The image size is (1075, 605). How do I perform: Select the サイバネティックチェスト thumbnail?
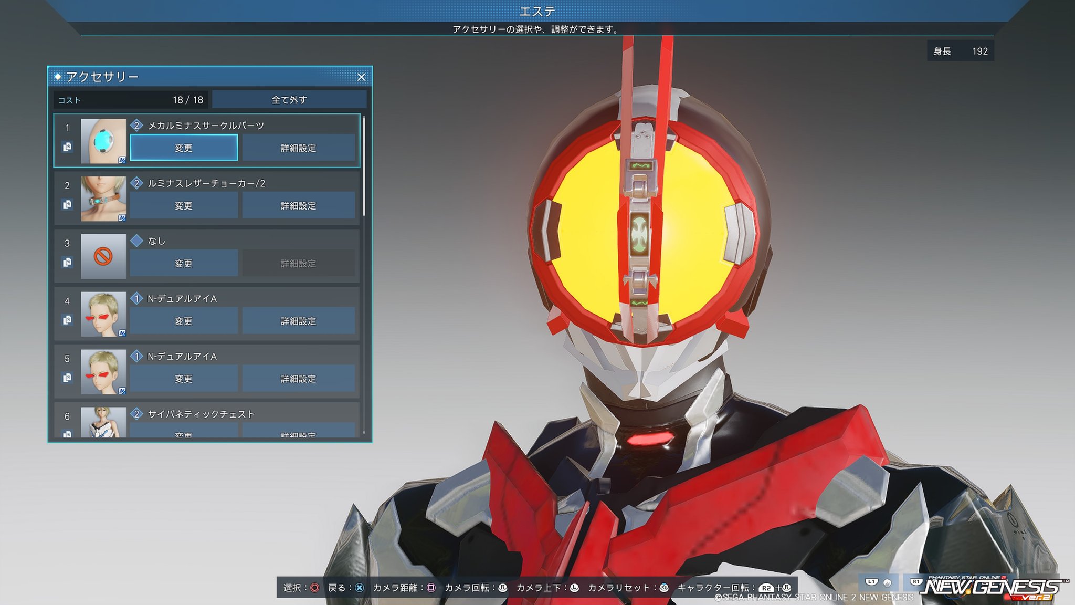pos(103,422)
